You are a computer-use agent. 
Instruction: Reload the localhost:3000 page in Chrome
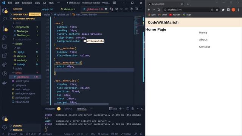[159, 9]
